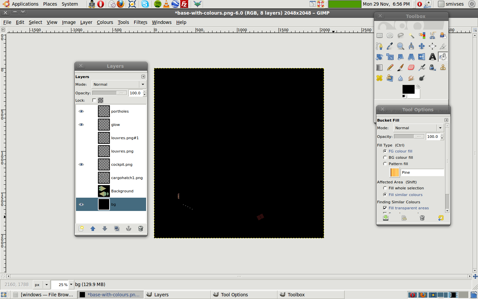This screenshot has height=299, width=478.
Task: Select the Paintbrush tool
Action: [x=401, y=67]
